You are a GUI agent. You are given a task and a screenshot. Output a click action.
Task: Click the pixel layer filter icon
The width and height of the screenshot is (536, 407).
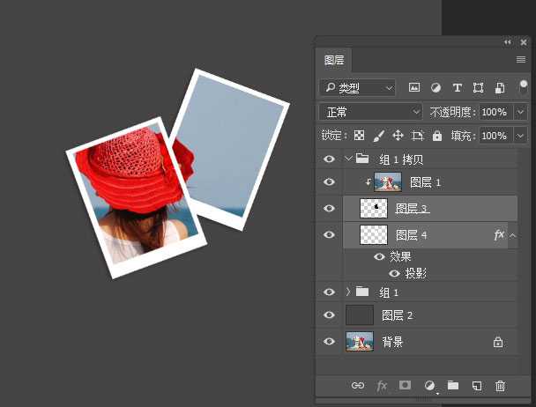414,88
